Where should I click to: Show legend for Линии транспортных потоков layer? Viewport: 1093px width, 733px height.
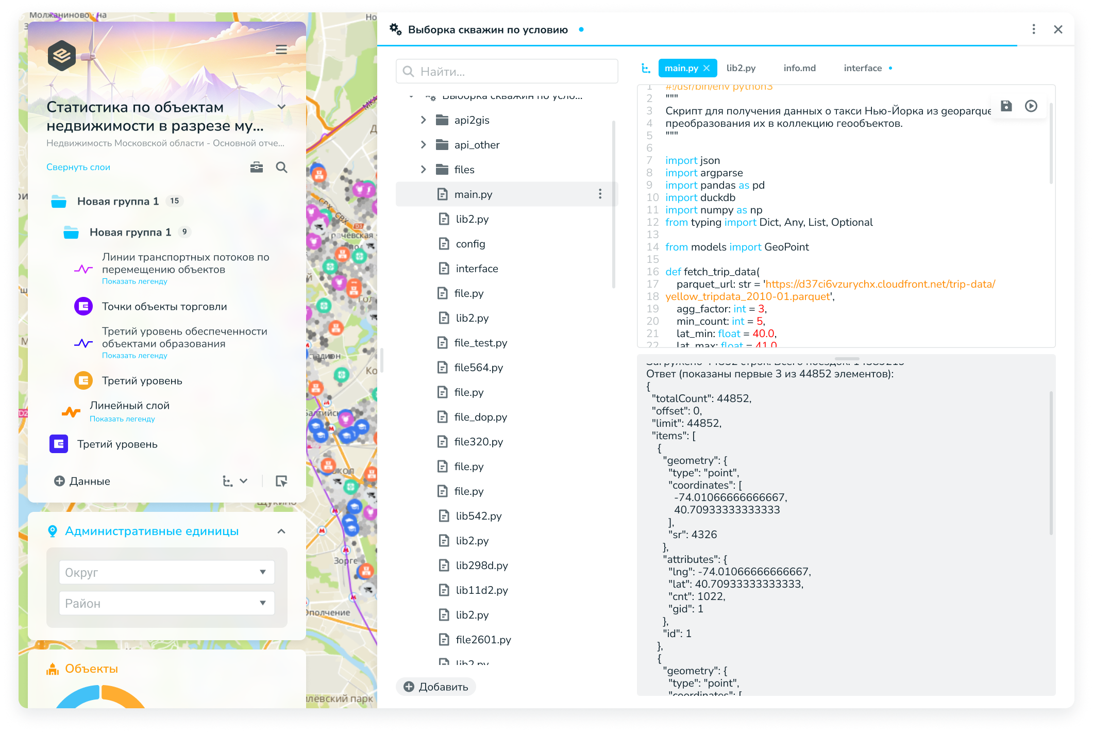point(134,281)
